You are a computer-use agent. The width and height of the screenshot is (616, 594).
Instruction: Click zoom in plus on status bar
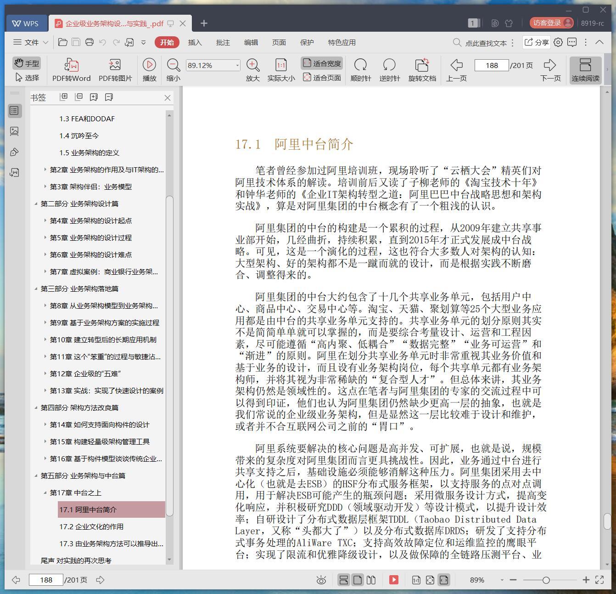pyautogui.click(x=586, y=580)
